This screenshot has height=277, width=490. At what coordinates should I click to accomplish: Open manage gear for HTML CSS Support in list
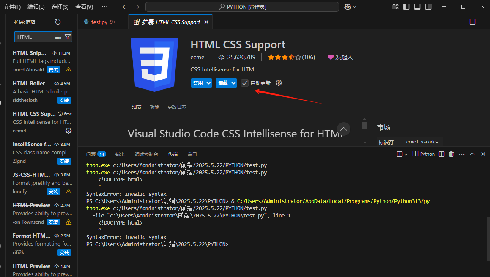68,131
